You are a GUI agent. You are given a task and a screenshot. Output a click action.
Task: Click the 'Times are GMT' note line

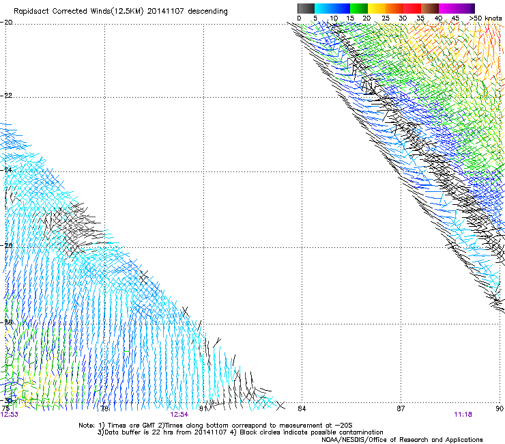pyautogui.click(x=216, y=426)
